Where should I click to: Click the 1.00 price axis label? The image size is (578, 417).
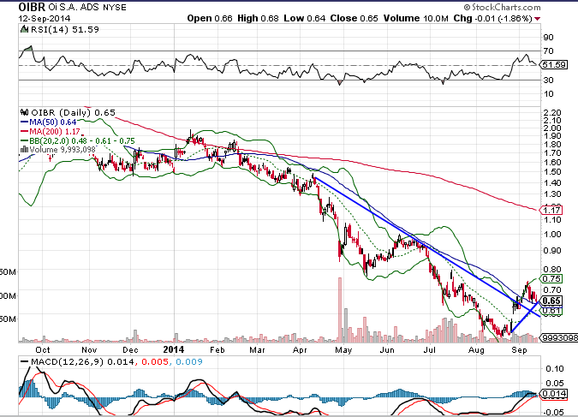(x=552, y=234)
